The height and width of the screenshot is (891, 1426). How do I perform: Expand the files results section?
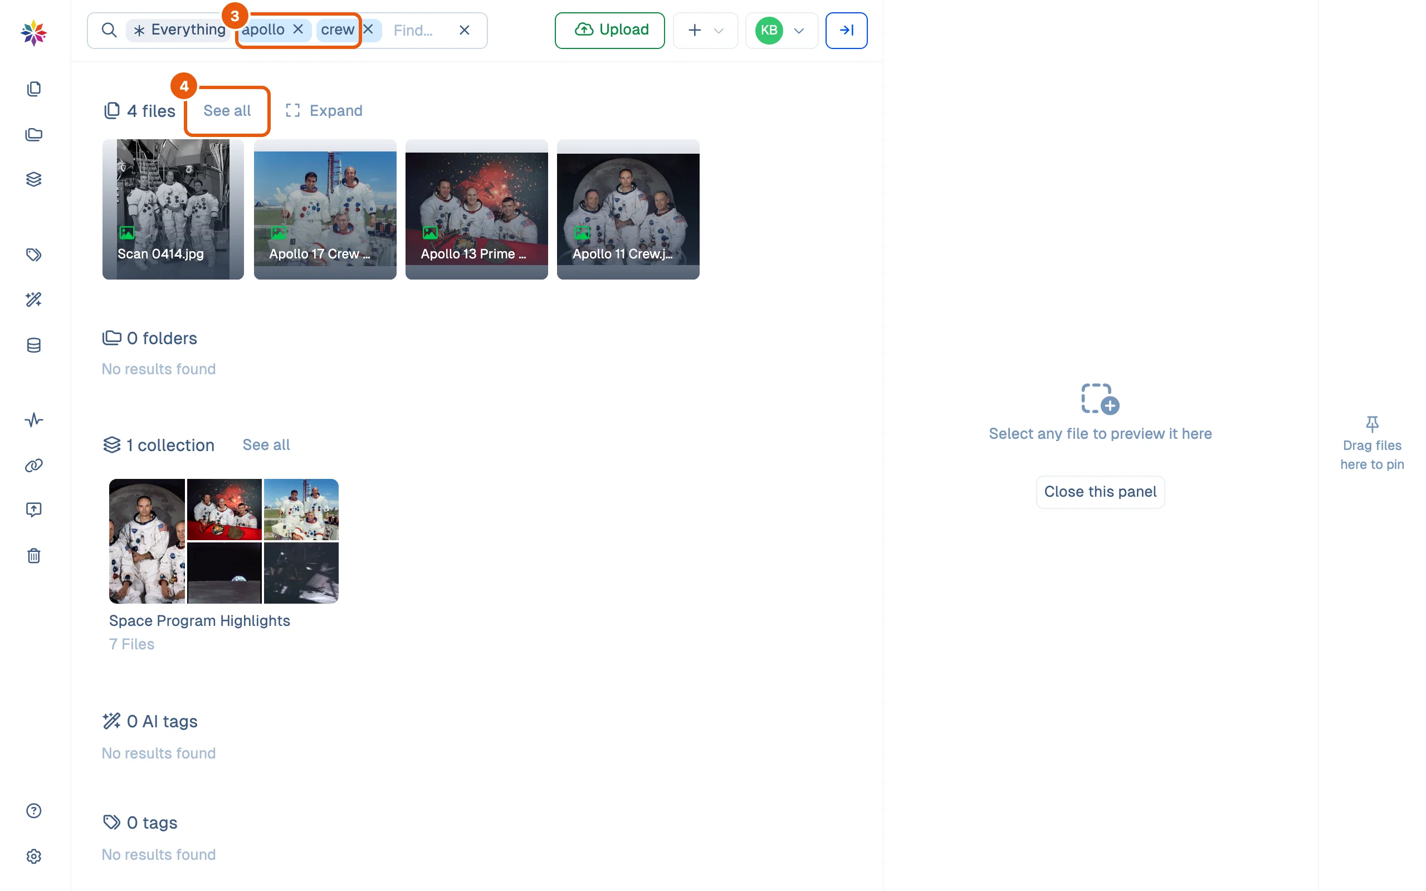[x=324, y=111]
